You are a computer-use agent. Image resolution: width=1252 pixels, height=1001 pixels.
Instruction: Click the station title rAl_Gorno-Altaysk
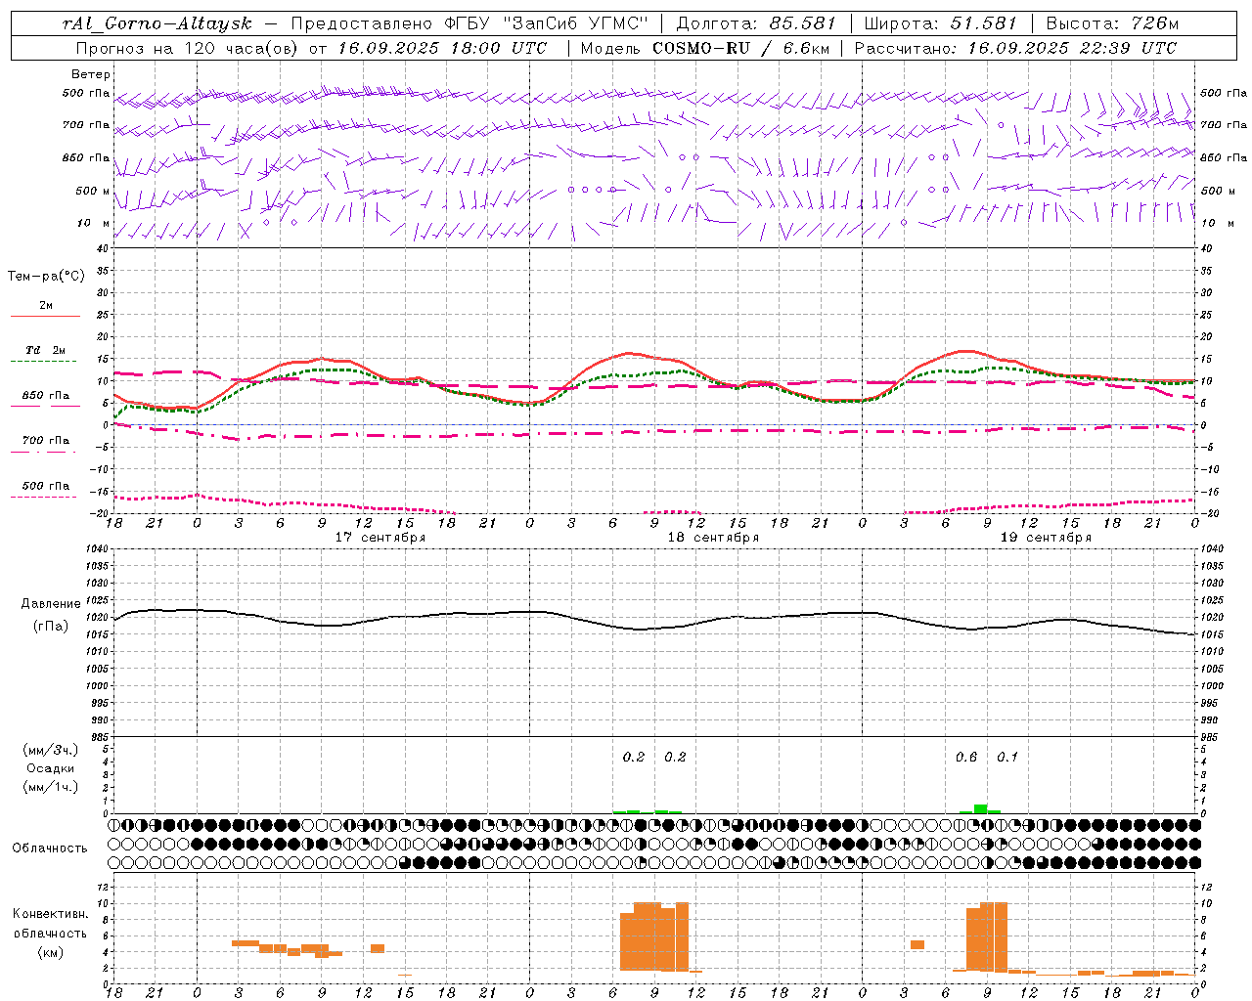coord(157,23)
